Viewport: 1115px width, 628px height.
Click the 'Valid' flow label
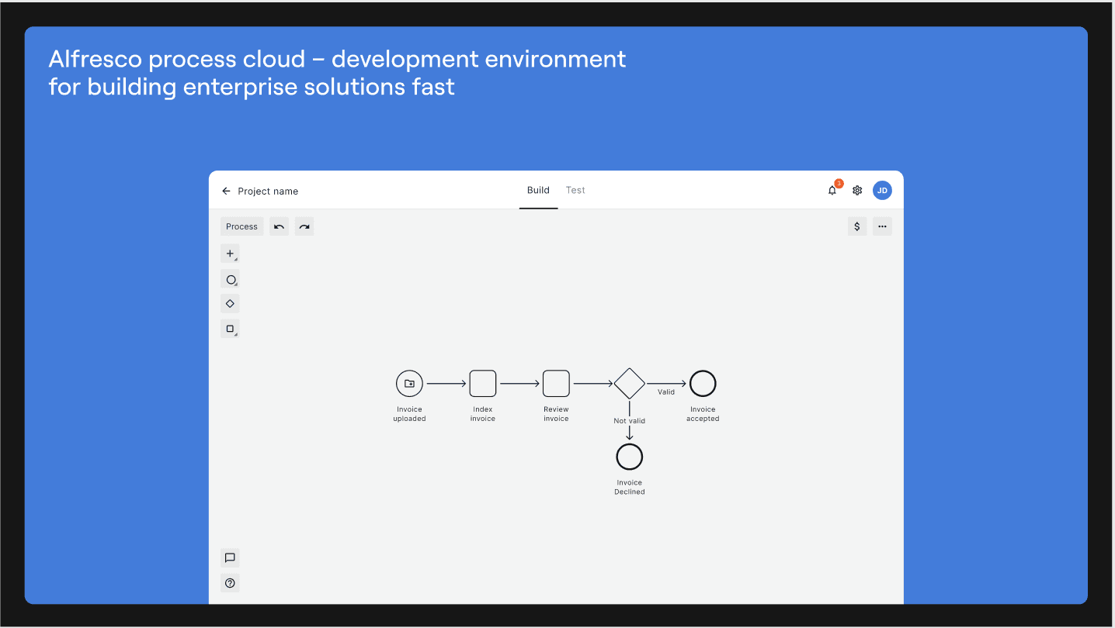coord(666,392)
